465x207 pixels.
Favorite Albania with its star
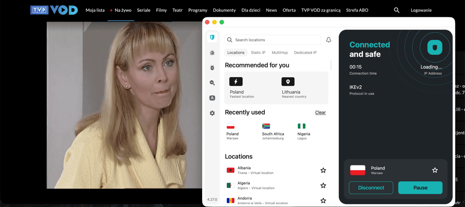(323, 170)
